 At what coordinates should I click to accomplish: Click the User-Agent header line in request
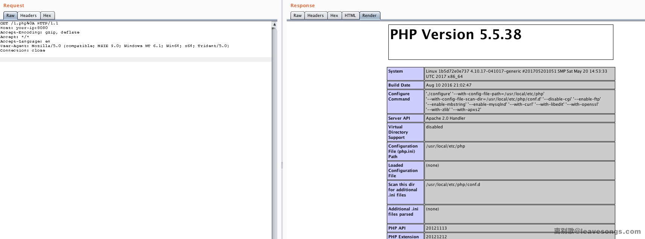point(114,46)
